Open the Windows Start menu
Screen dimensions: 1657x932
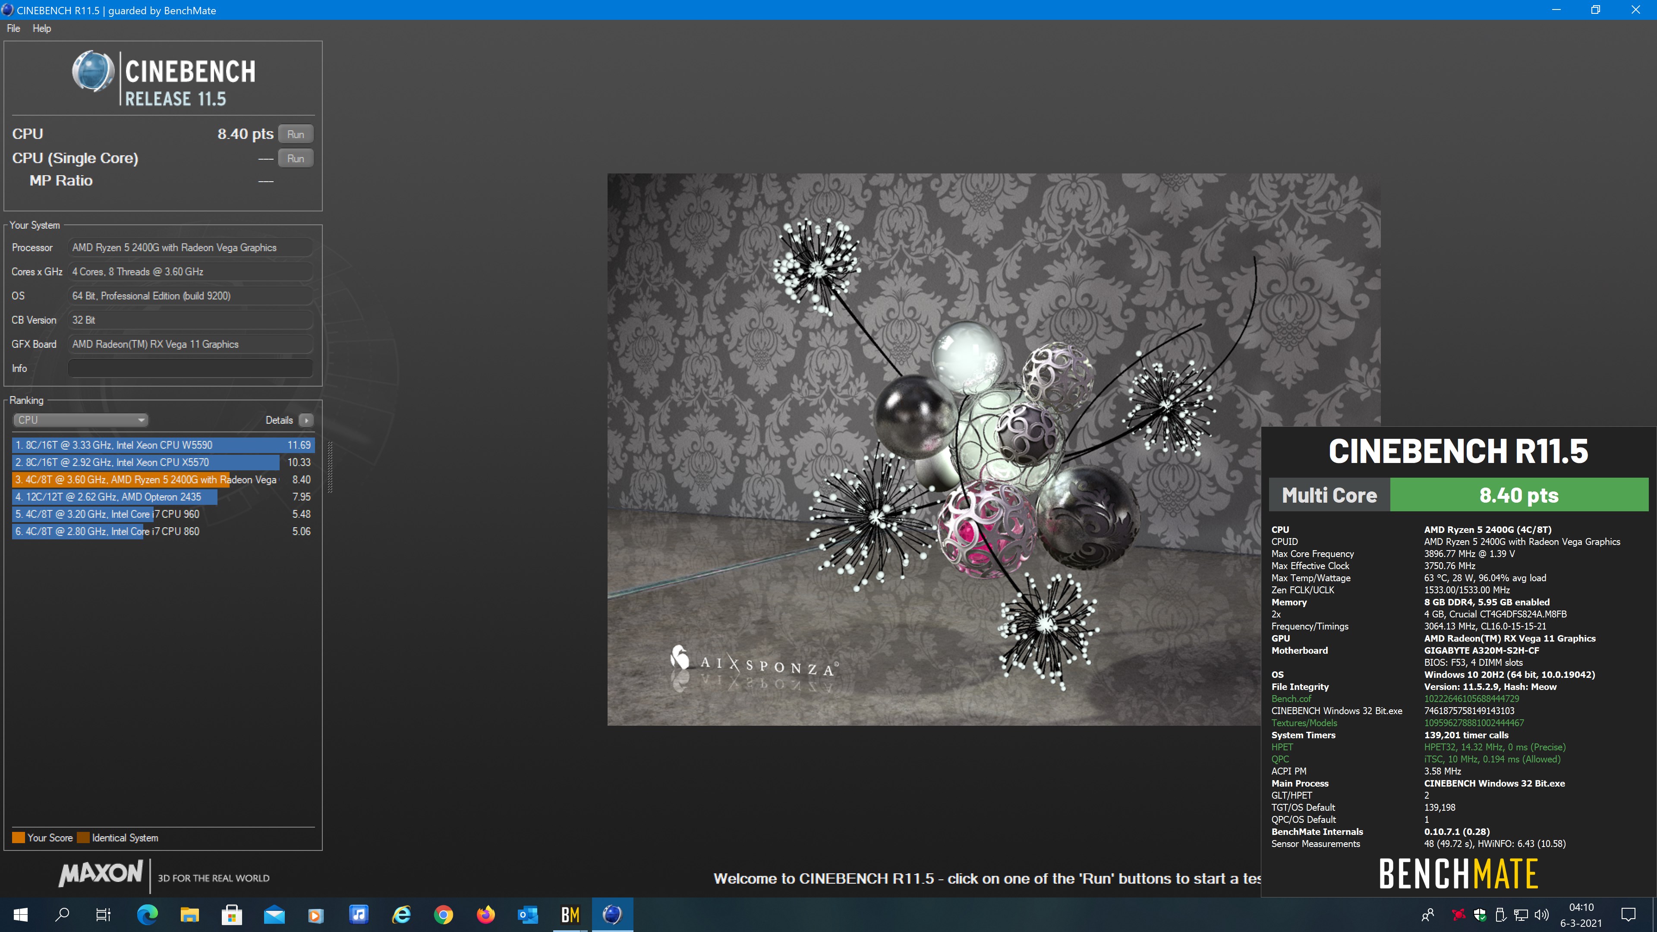point(21,915)
